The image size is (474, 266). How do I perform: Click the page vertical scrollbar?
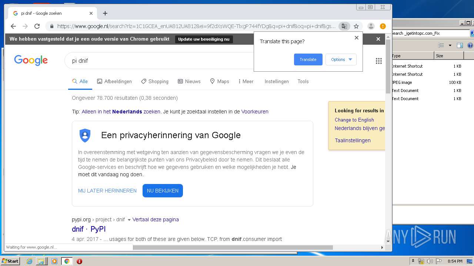click(388, 66)
